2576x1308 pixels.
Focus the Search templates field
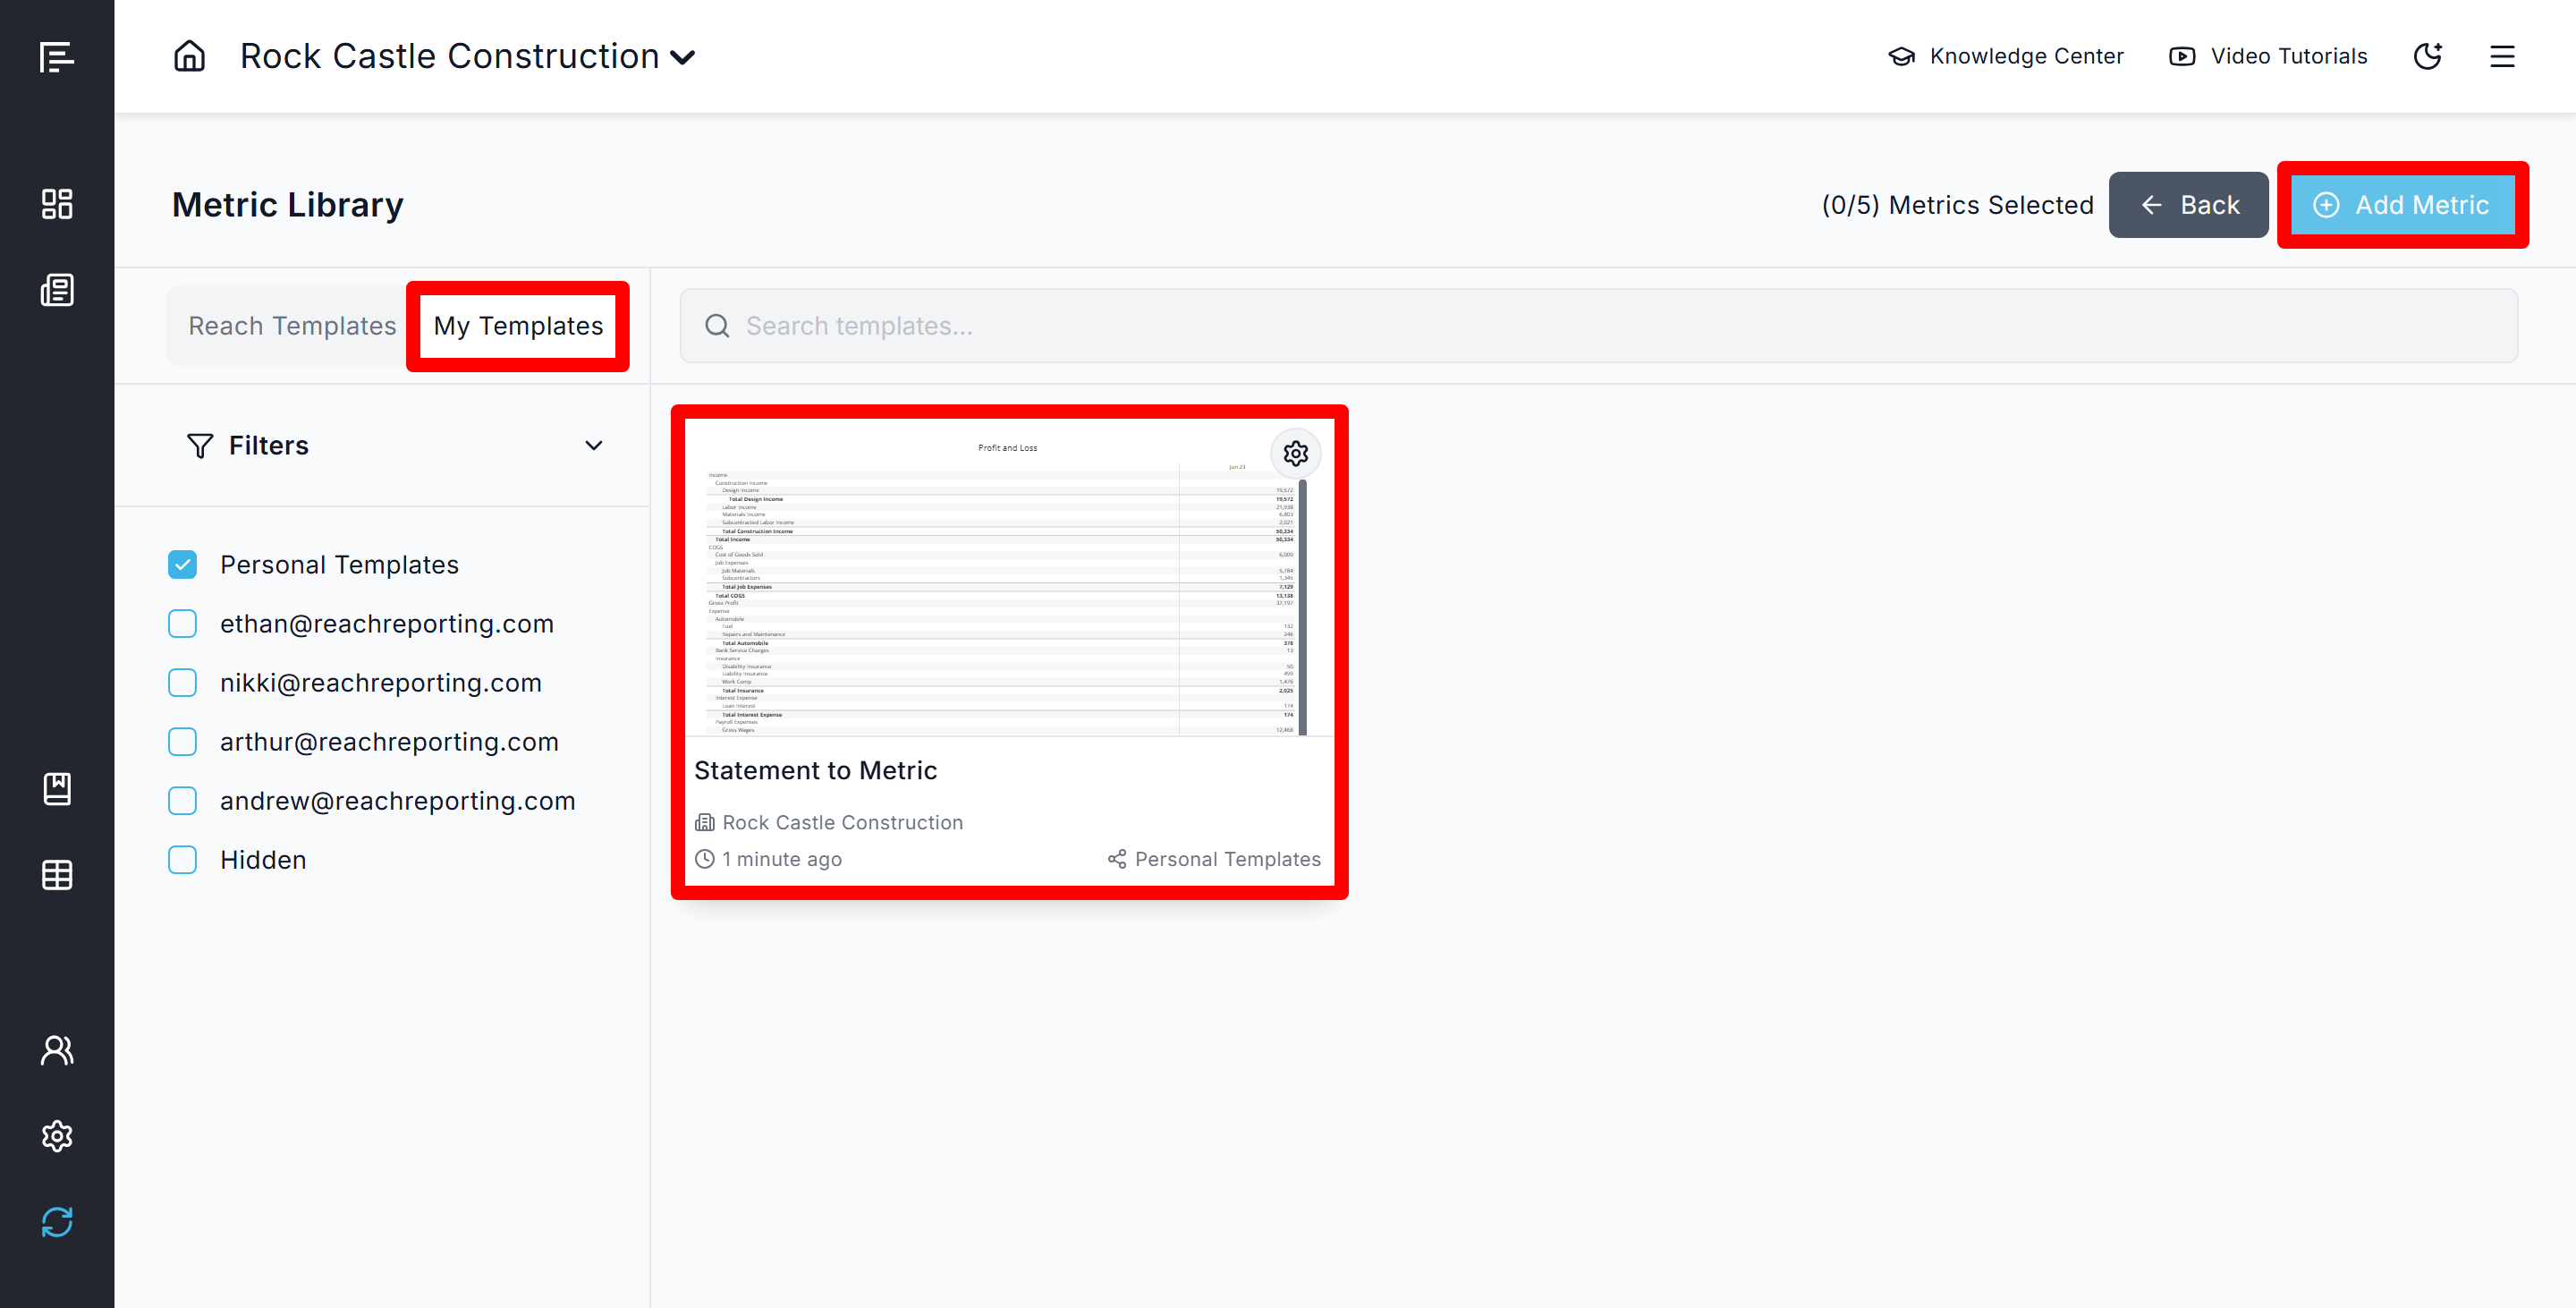(1598, 326)
